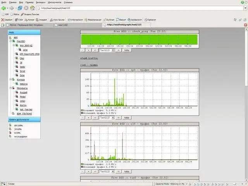Open the test - free bsd host link
Image resolution: width=248 pixels, height=186 pixels.
coord(26,109)
